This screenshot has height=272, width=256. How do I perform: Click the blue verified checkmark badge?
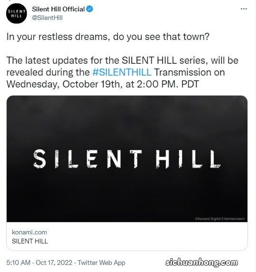[90, 9]
